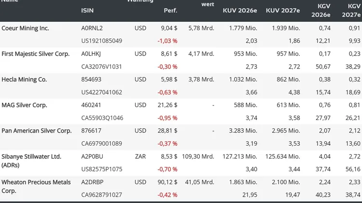Click KGV value 27,97
Image resolution: width=362 pixels, height=203 pixels.
(323, 118)
